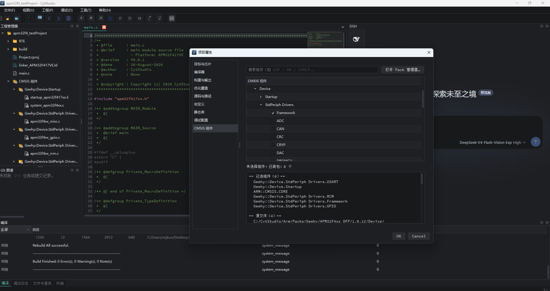Collapse the CMSIS 组件 project tree node
The image size is (550, 291).
pyautogui.click(x=8, y=81)
